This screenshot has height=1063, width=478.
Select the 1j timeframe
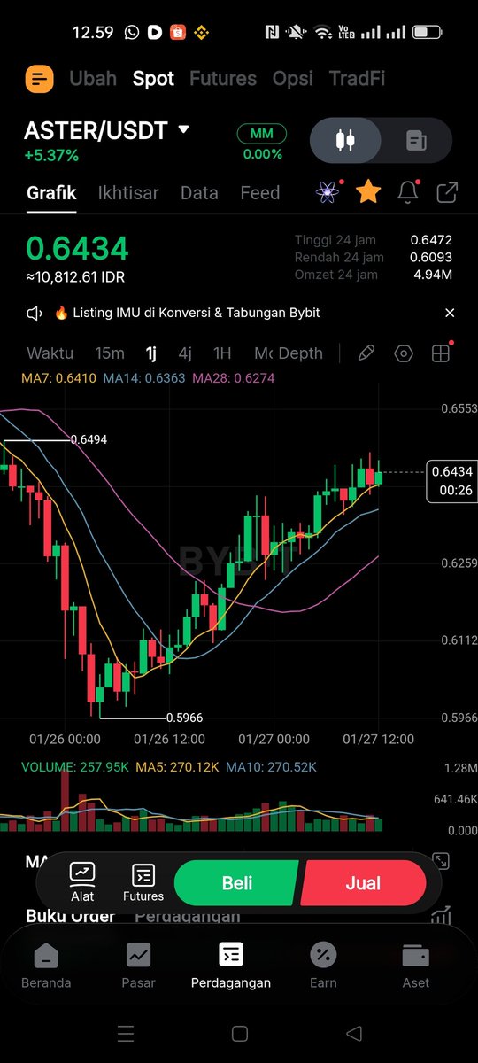point(151,353)
